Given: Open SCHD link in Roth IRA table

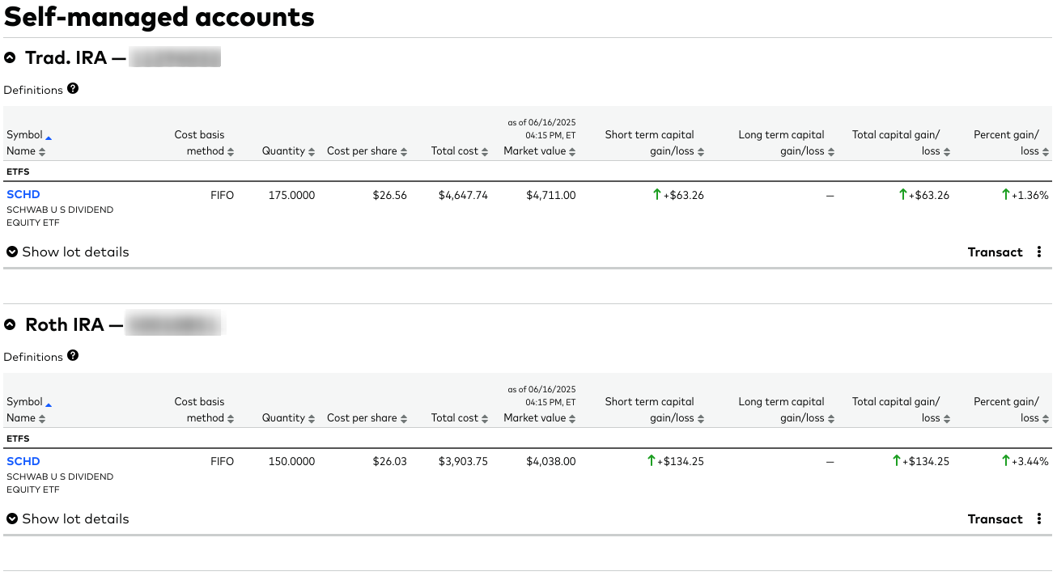Looking at the screenshot, I should pyautogui.click(x=23, y=461).
